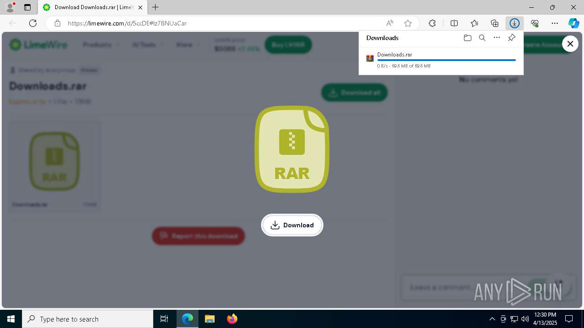
Task: Toggle split screen view icon
Action: (x=454, y=23)
